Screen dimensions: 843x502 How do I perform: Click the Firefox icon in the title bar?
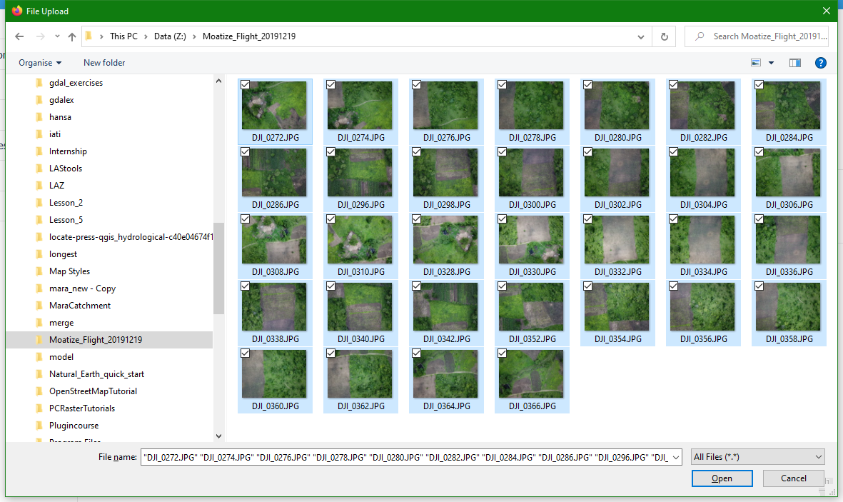coord(16,11)
